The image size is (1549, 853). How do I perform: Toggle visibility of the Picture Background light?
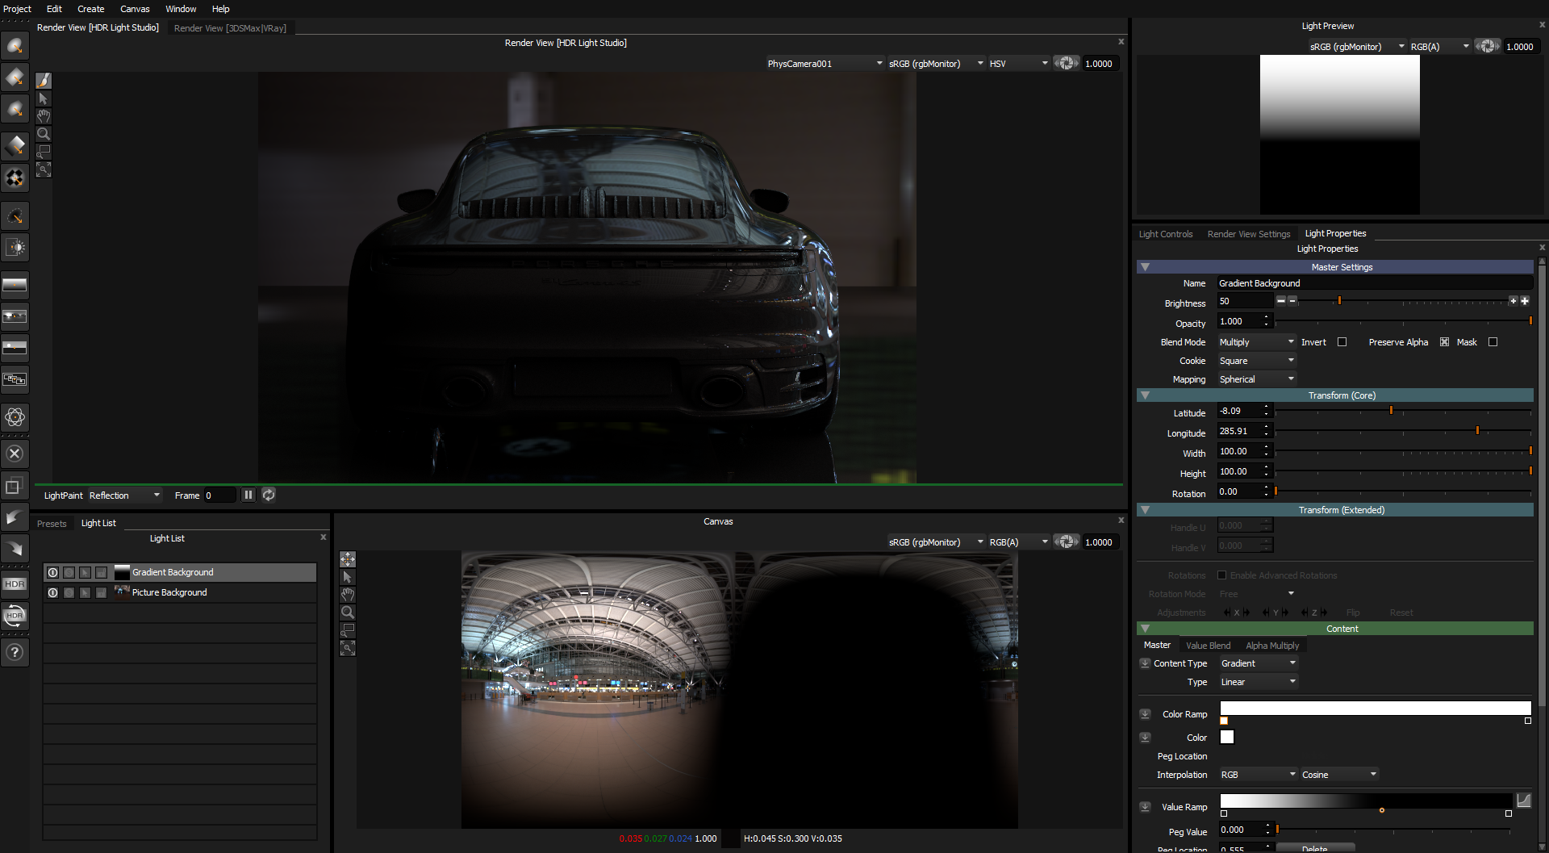(x=52, y=592)
